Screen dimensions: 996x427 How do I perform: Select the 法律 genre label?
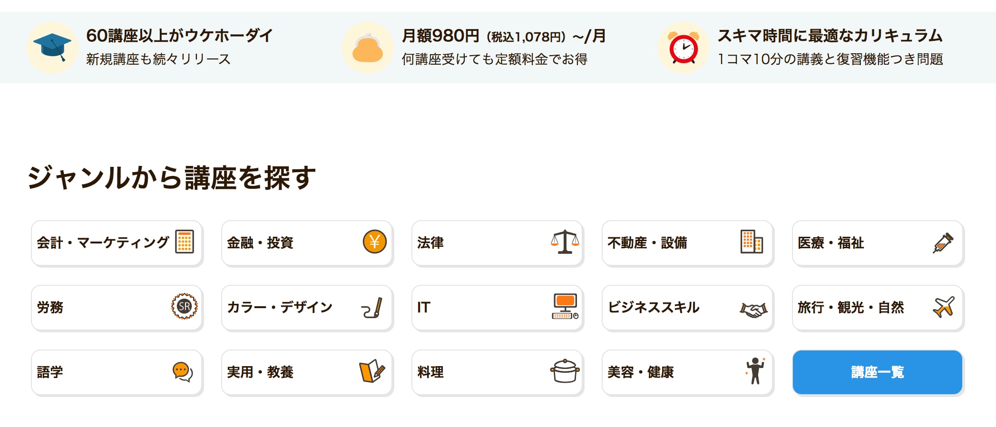coord(430,243)
